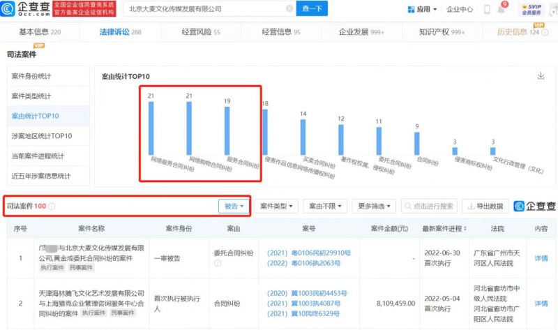Switch to 法律诉讼 tab
Screen dimensions: 558x330
pos(120,32)
